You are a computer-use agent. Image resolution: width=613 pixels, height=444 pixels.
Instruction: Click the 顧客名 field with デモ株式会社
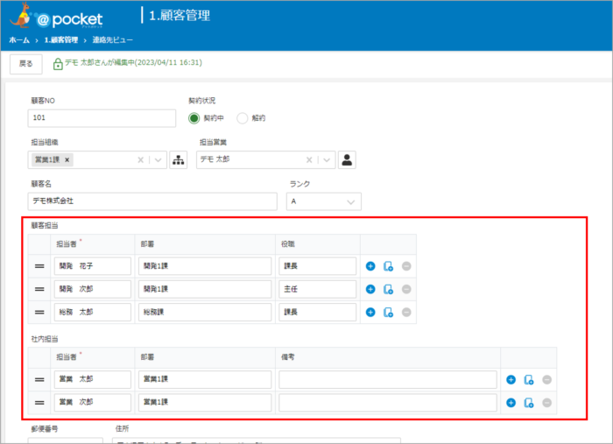click(152, 201)
